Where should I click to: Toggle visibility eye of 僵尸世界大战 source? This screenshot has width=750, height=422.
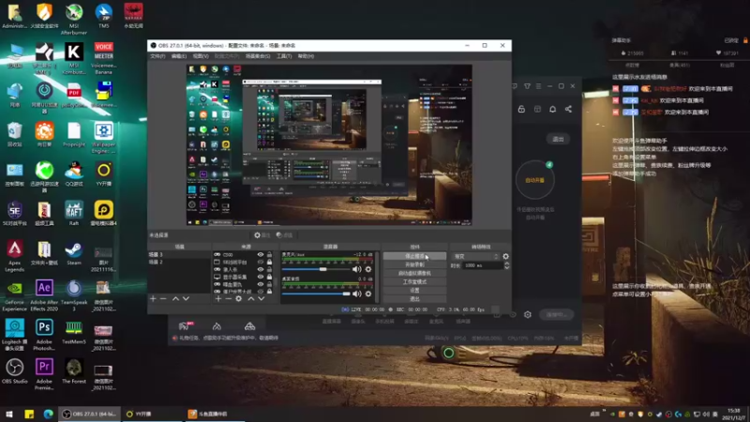tap(261, 292)
